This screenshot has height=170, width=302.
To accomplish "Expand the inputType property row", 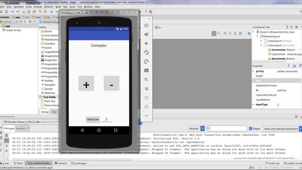I will [x=253, y=104].
